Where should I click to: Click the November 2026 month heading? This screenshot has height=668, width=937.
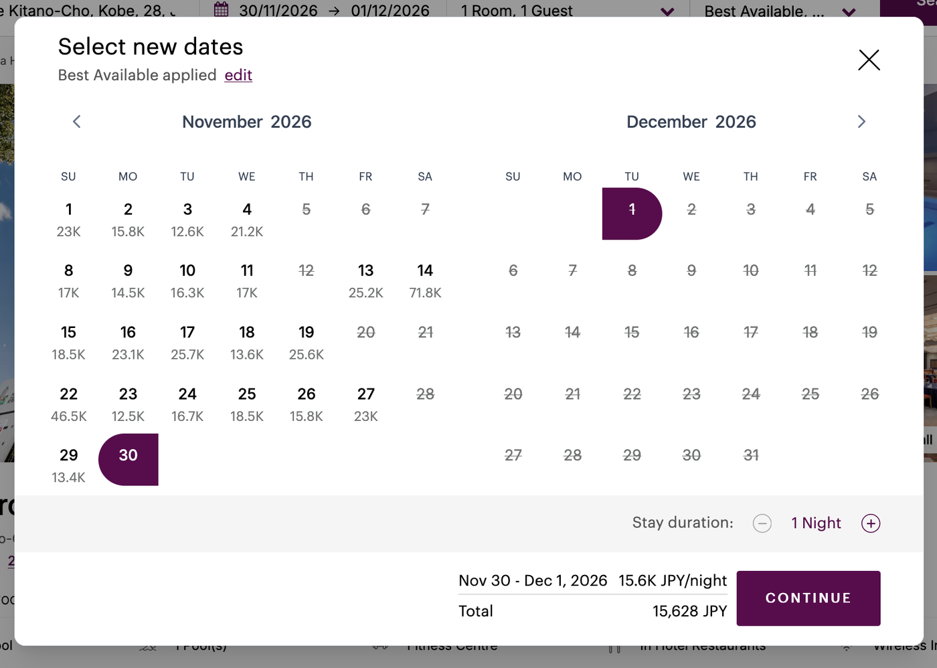coord(247,122)
